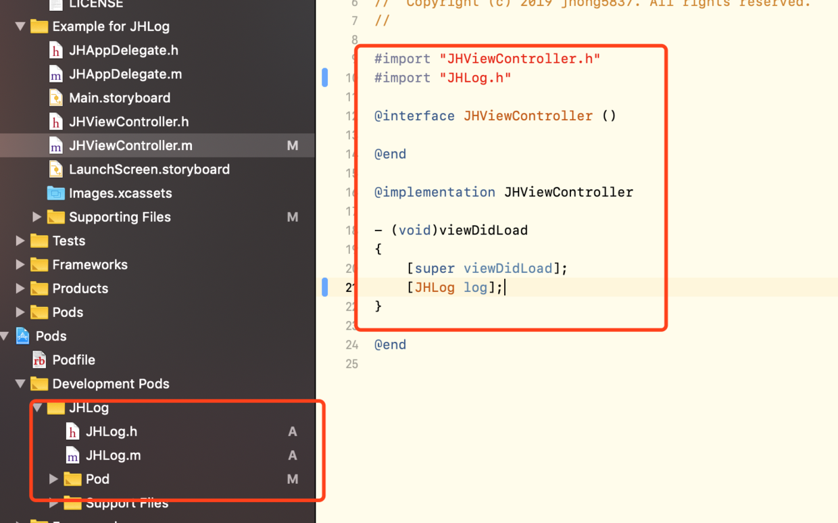Select the JHViewController.m row
Image resolution: width=838 pixels, height=523 pixels.
coord(157,146)
